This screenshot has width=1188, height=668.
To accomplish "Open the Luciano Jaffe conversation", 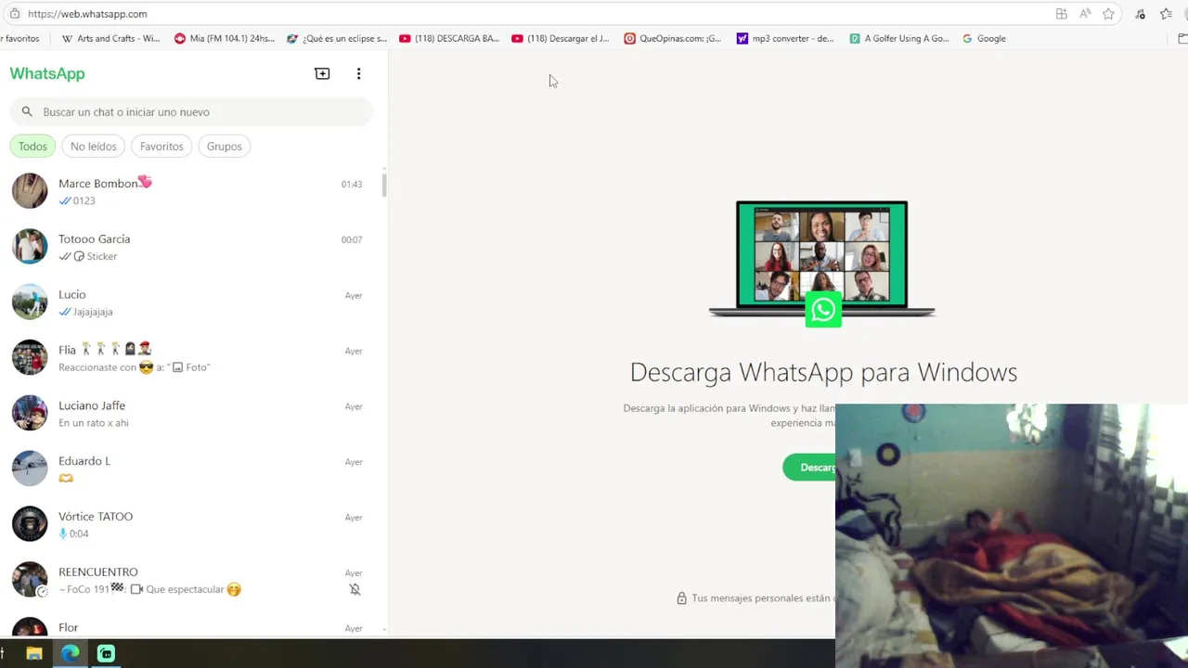I will pos(190,414).
